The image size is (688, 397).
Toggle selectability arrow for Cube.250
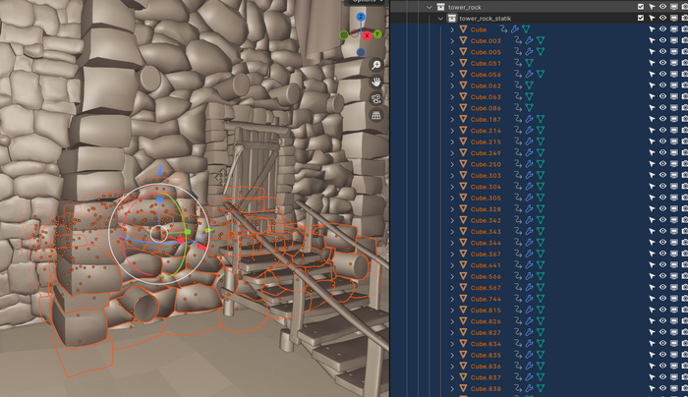click(x=651, y=164)
